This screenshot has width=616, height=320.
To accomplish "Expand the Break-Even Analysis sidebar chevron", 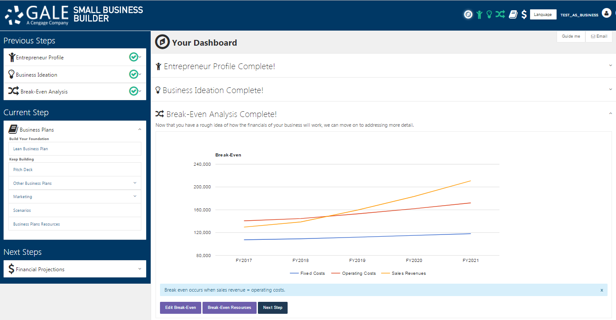I will 140,91.
